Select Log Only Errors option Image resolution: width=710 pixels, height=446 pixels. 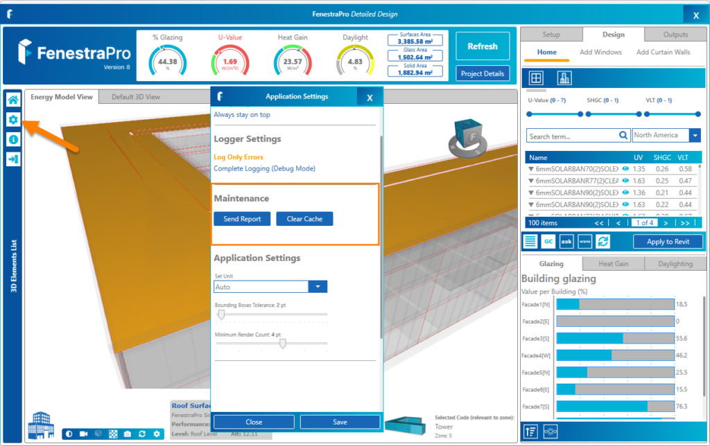tap(239, 157)
